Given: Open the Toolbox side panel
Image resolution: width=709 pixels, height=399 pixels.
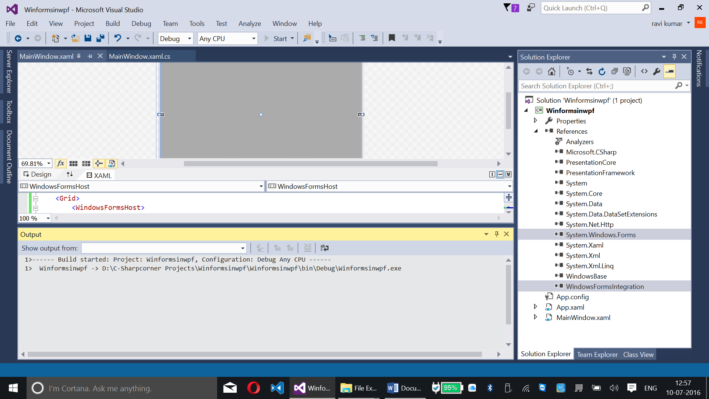Looking at the screenshot, I should click(x=9, y=112).
